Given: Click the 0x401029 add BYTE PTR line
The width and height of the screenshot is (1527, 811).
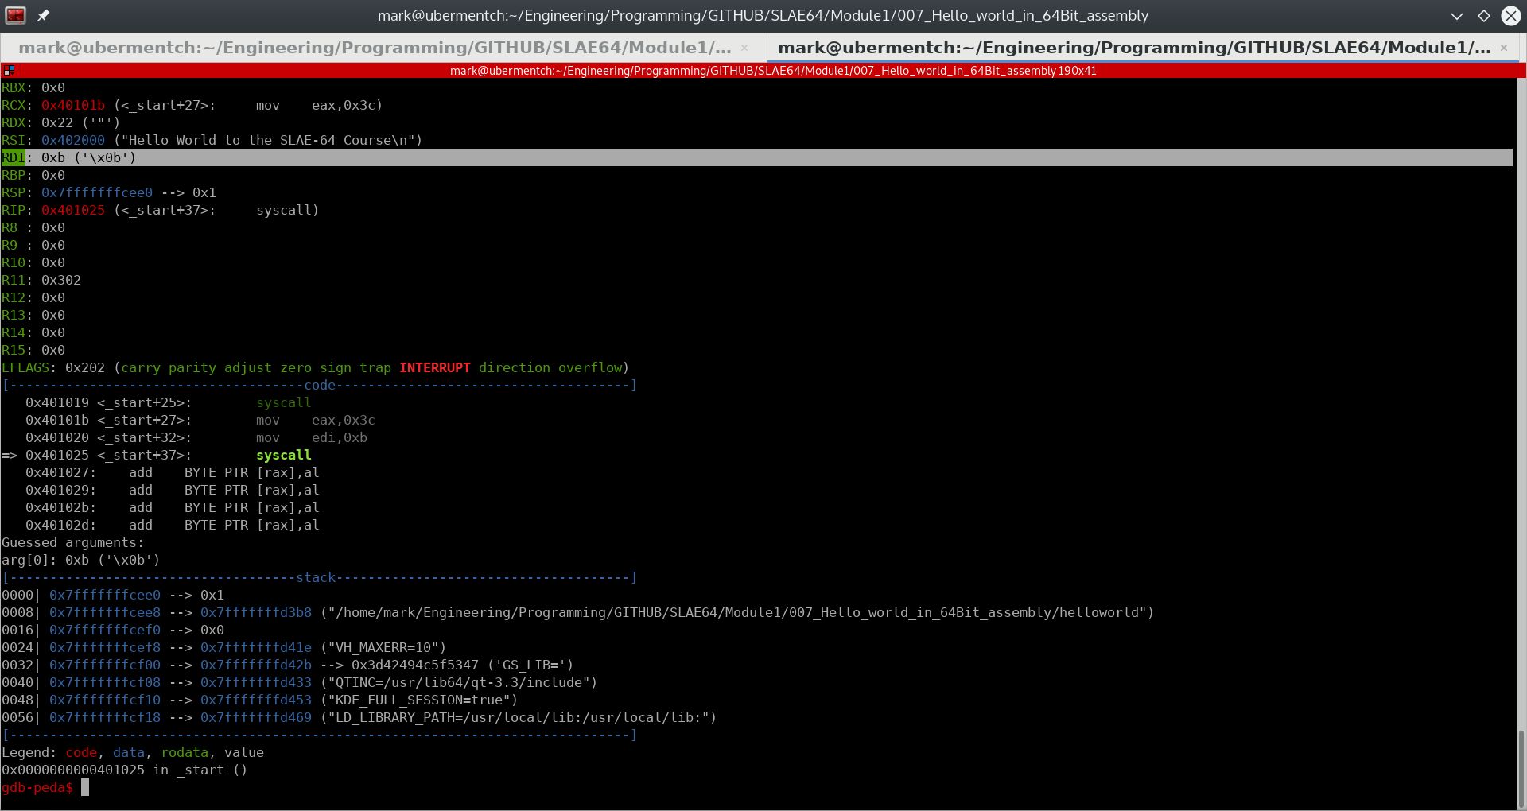Looking at the screenshot, I should coord(173,490).
